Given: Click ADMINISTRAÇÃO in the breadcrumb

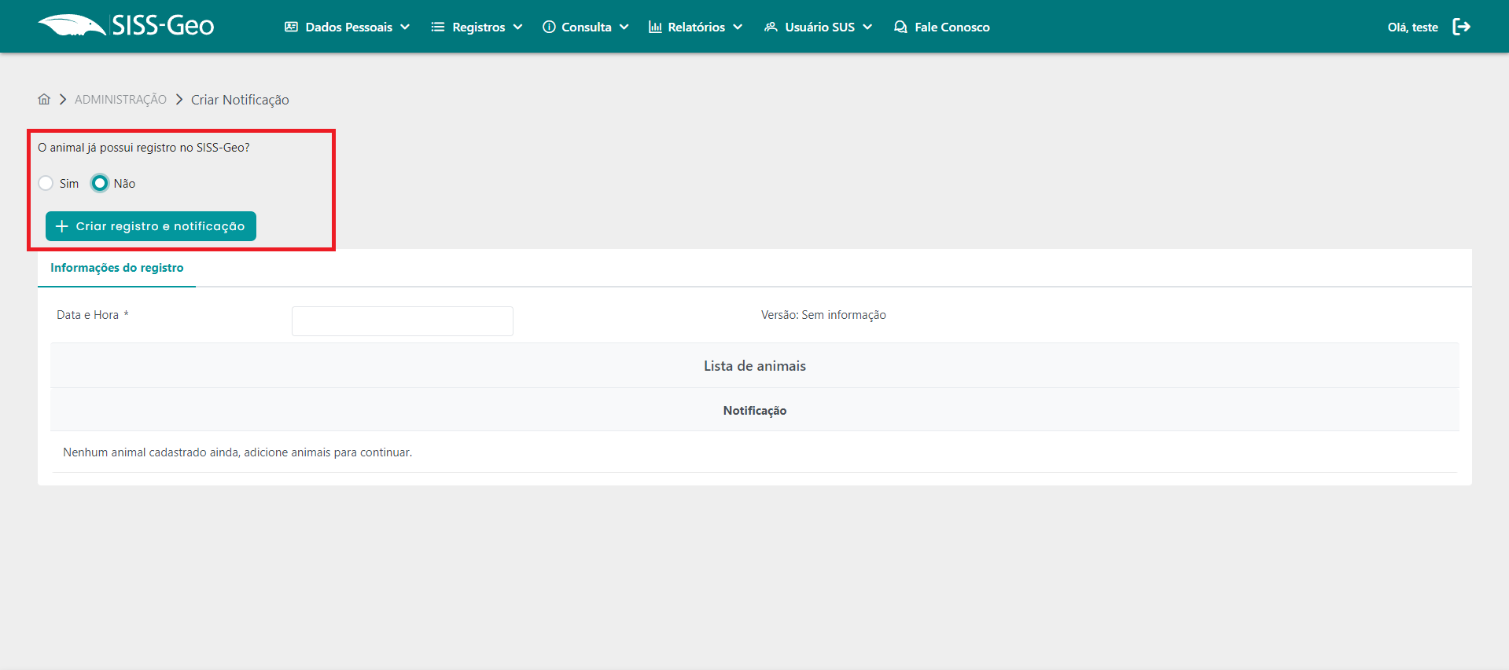Looking at the screenshot, I should coord(120,99).
